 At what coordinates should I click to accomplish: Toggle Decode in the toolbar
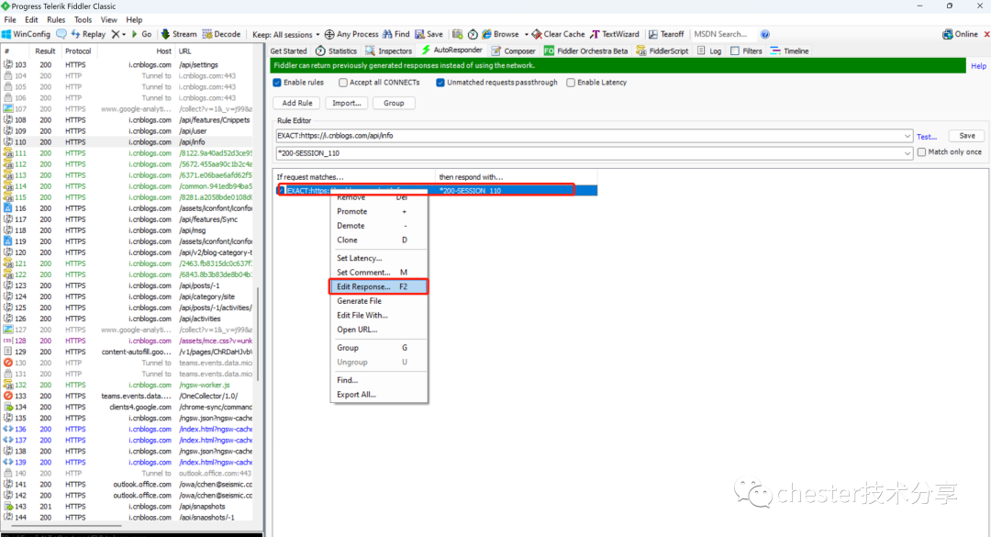[221, 34]
